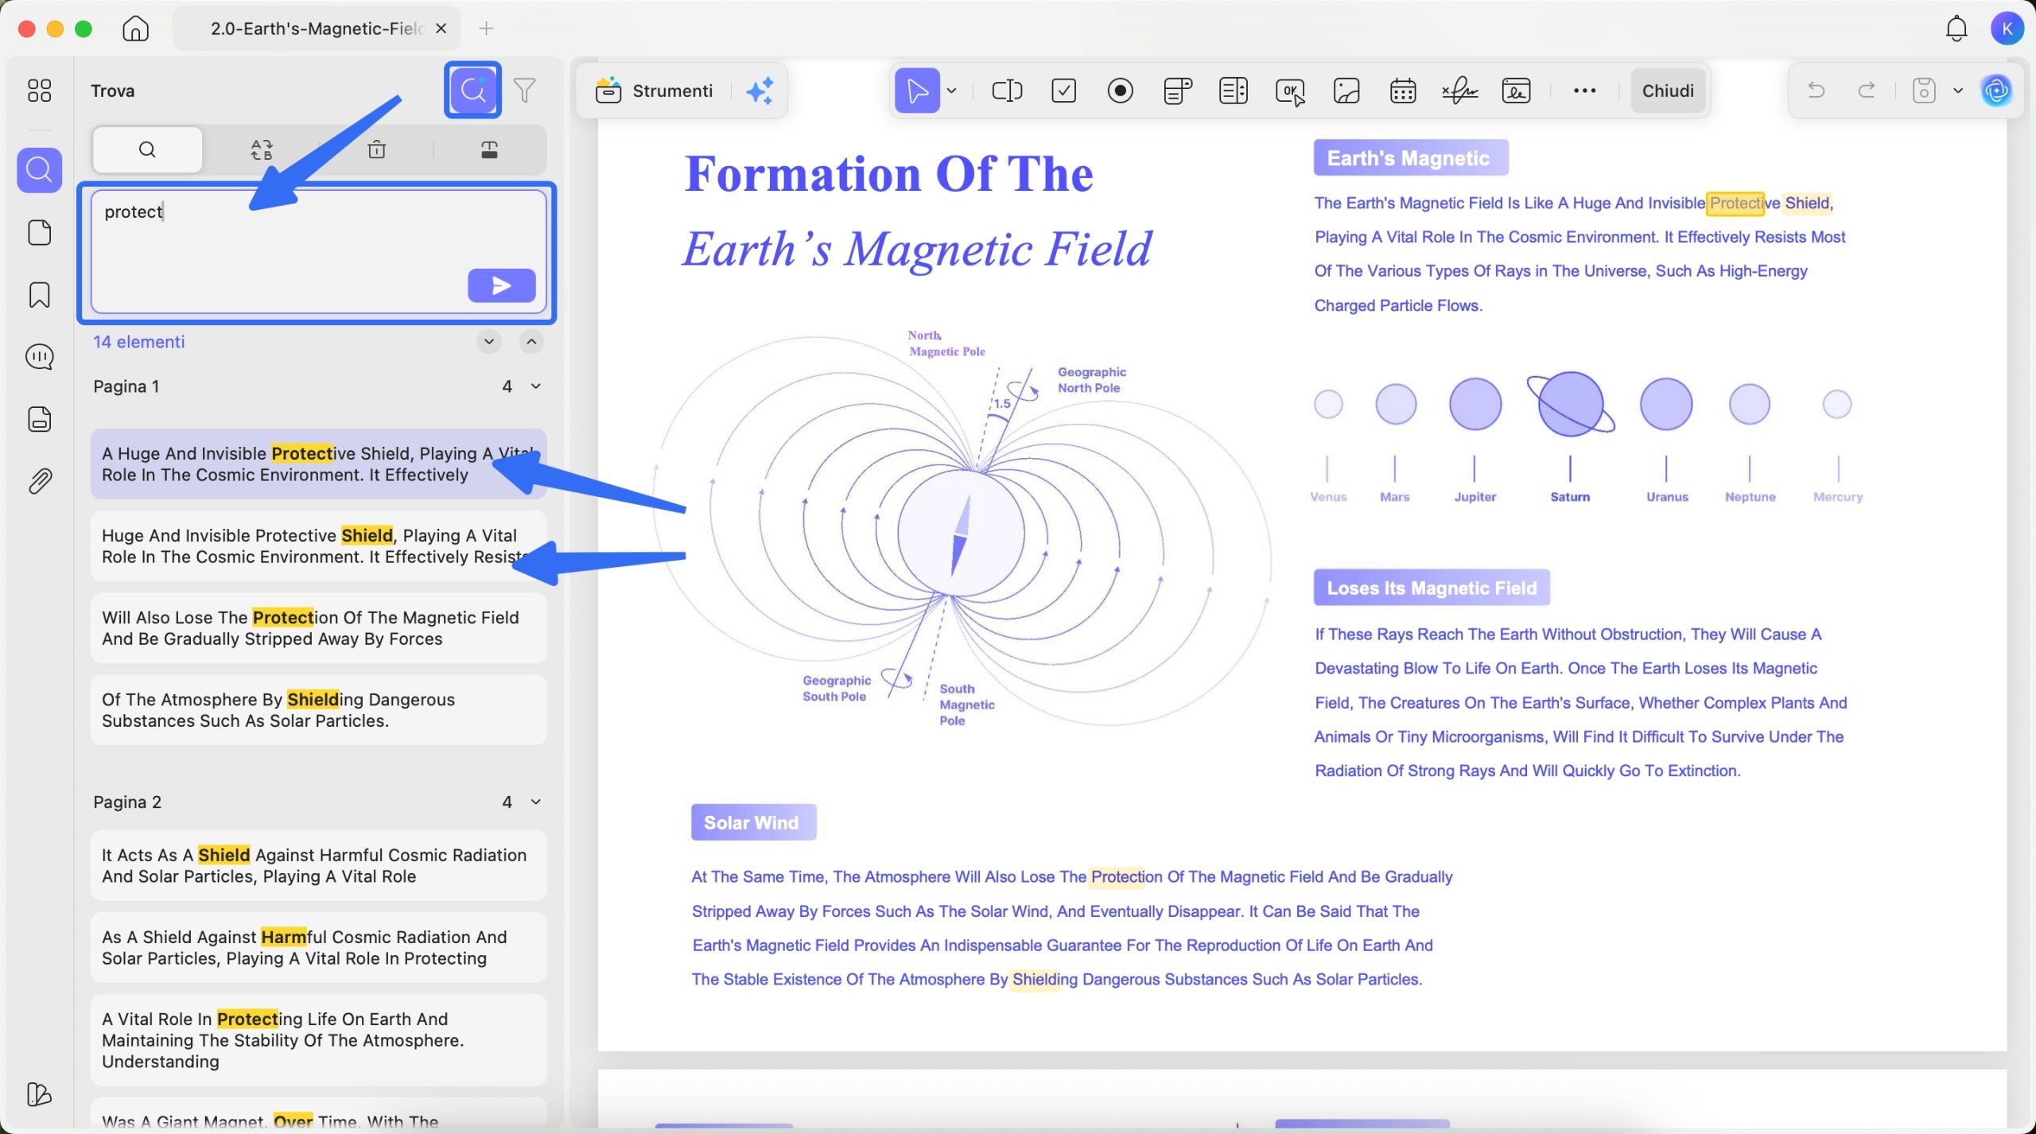
Task: Insert an image field tool
Action: [x=1346, y=91]
